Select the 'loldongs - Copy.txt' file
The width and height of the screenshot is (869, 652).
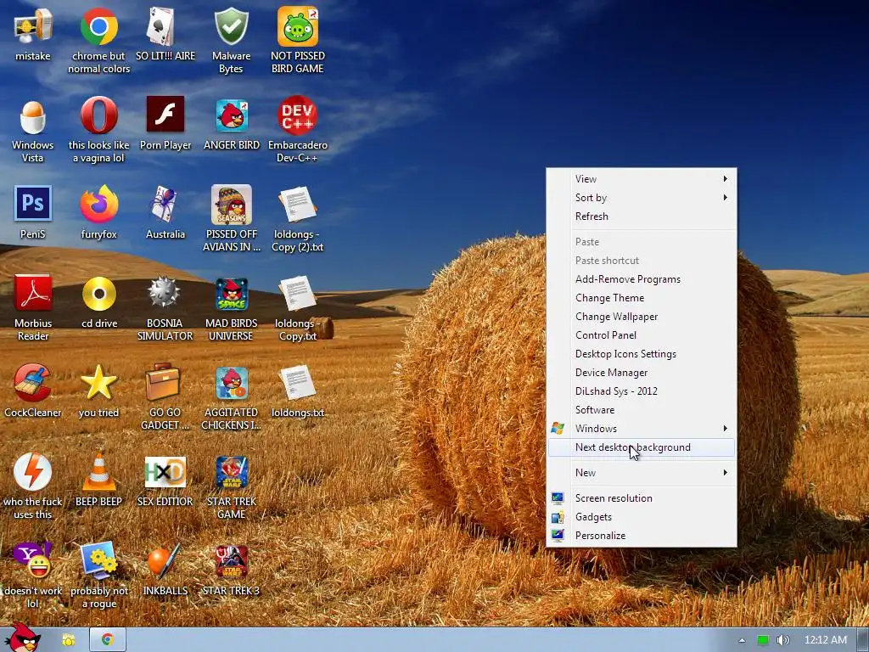298,293
